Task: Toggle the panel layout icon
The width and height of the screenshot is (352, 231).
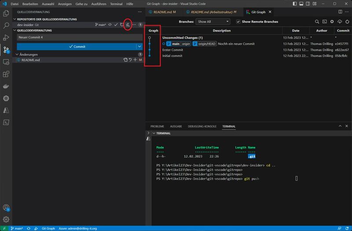Action: [301, 4]
